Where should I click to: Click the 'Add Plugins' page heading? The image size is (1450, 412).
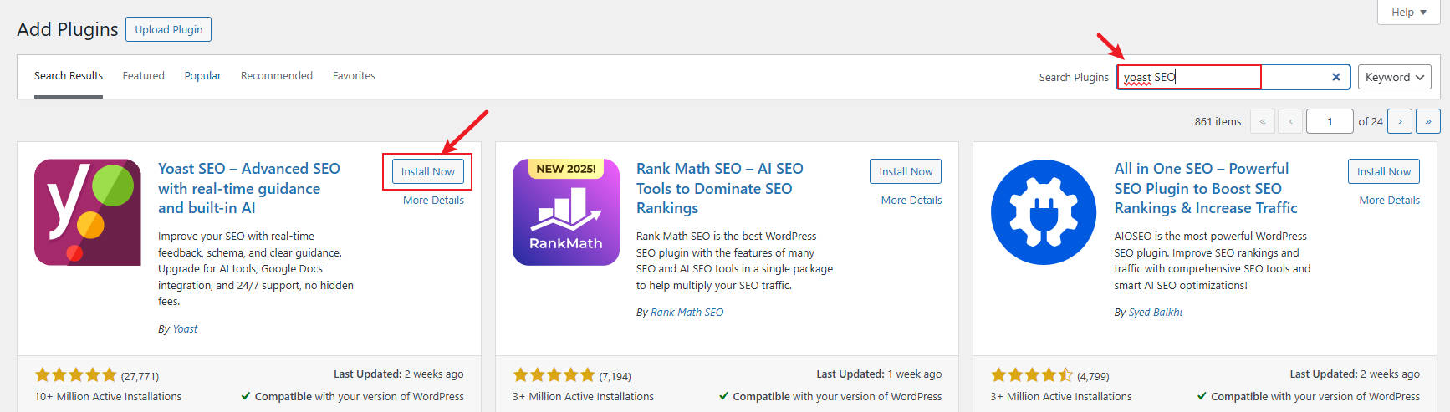68,29
